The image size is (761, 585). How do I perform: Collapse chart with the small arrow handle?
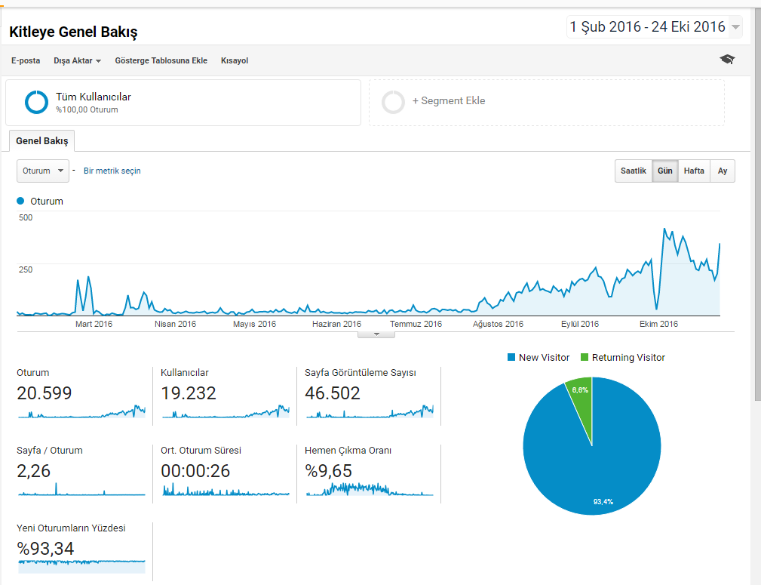pos(376,334)
